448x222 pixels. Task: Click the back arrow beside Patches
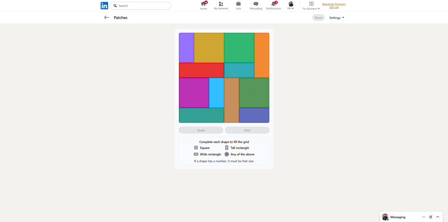[x=107, y=17]
